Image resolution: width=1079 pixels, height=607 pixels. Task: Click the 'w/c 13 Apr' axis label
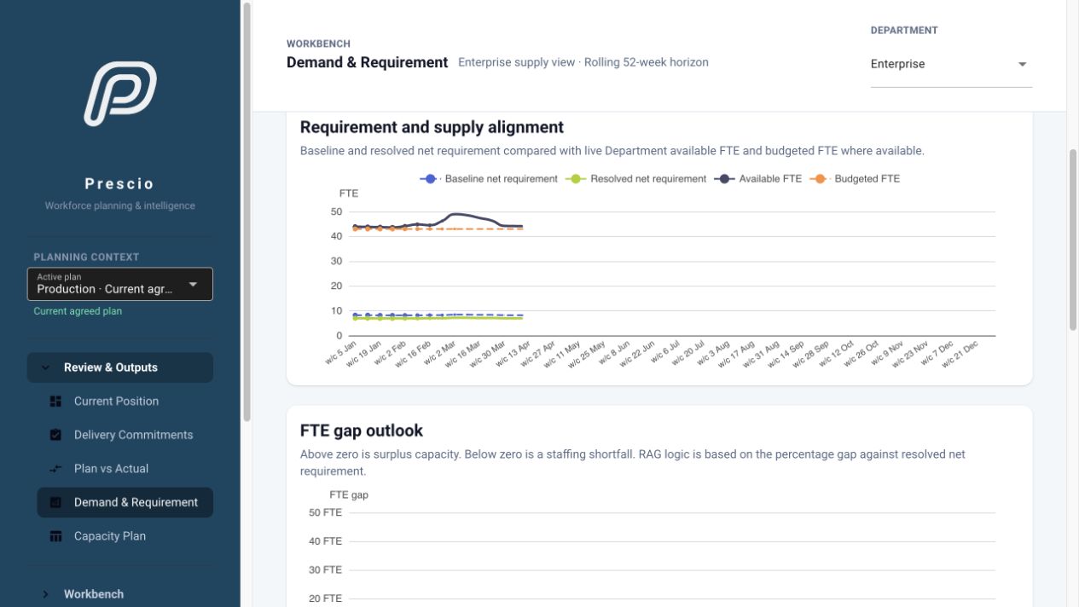pos(514,352)
